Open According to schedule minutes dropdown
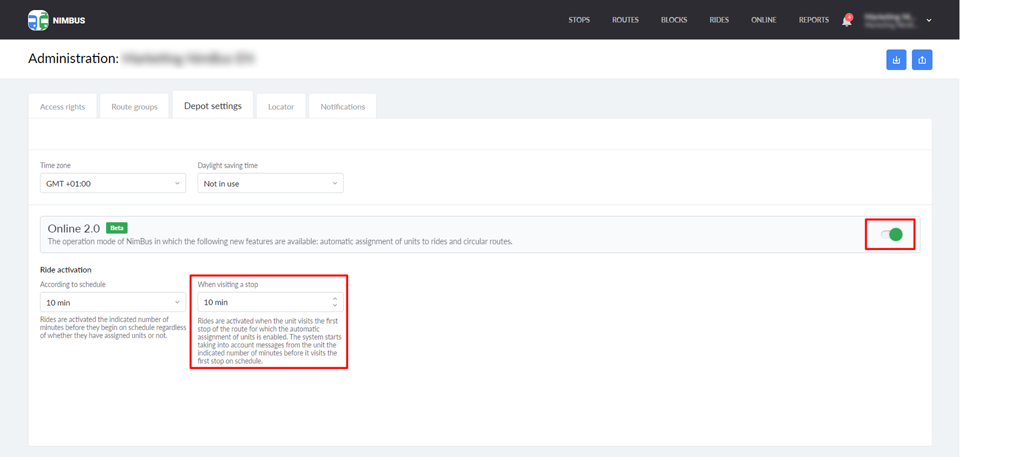This screenshot has width=1021, height=457. 113,302
